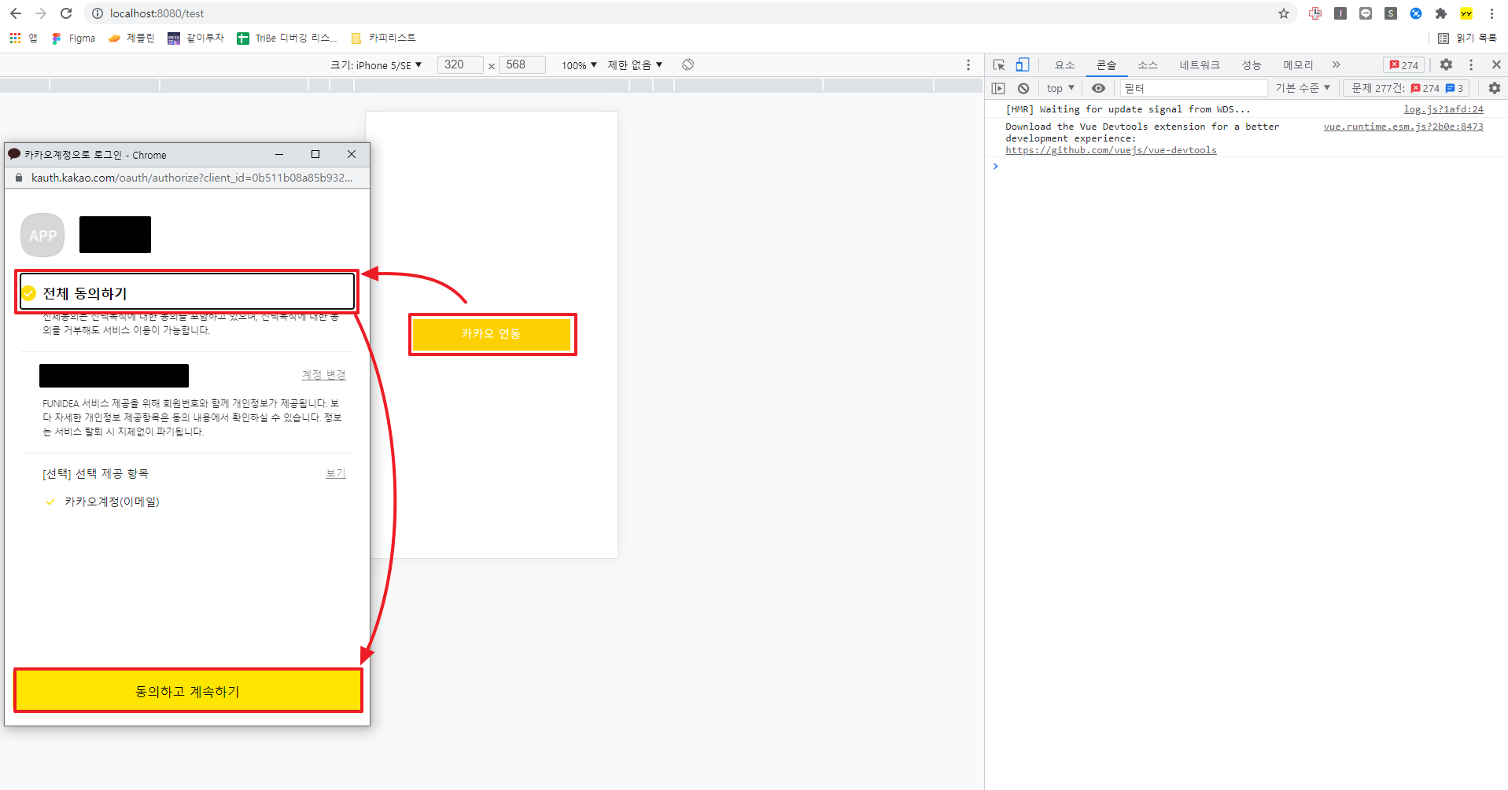Clear the console
1508x790 pixels.
pyautogui.click(x=1023, y=88)
